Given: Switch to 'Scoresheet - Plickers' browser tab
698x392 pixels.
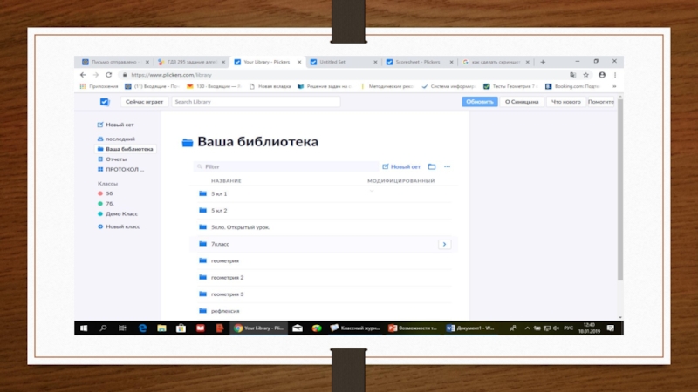Looking at the screenshot, I should pyautogui.click(x=419, y=62).
